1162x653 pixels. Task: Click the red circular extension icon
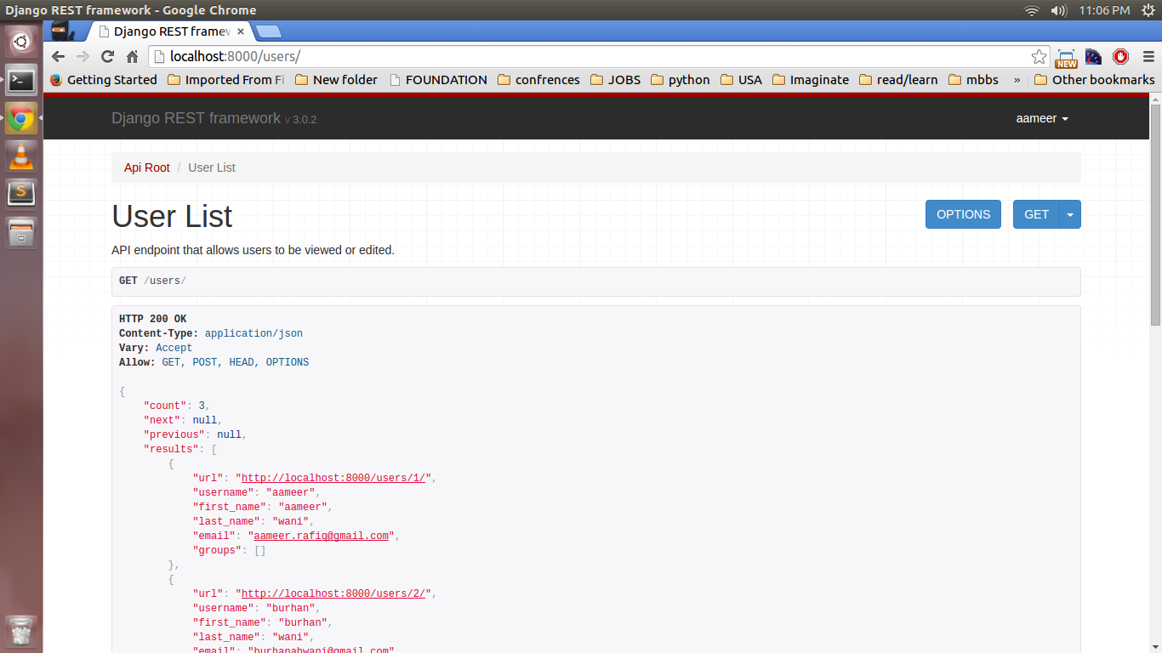pos(1120,57)
